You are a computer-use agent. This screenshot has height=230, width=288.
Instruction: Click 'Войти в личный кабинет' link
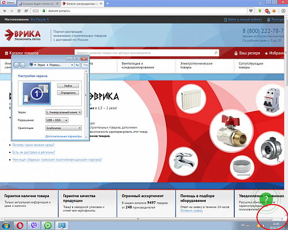243,20
